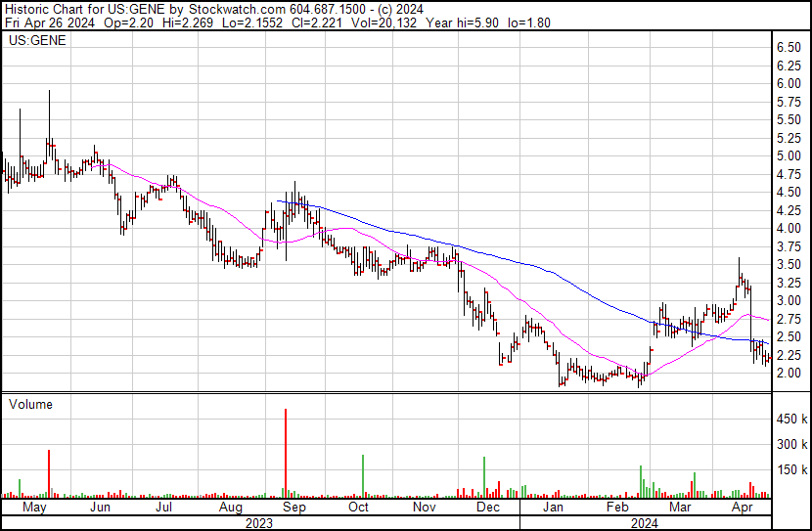Click the Jun month label
Screen dimensions: 812x531
100,508
